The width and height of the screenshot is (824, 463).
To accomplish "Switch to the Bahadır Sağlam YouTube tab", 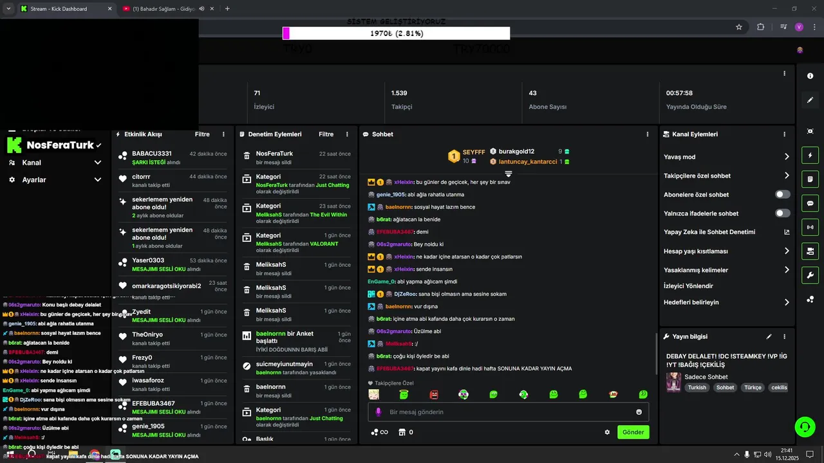I will [167, 9].
